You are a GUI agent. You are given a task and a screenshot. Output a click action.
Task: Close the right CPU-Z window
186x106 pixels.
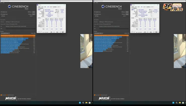pos(158,5)
